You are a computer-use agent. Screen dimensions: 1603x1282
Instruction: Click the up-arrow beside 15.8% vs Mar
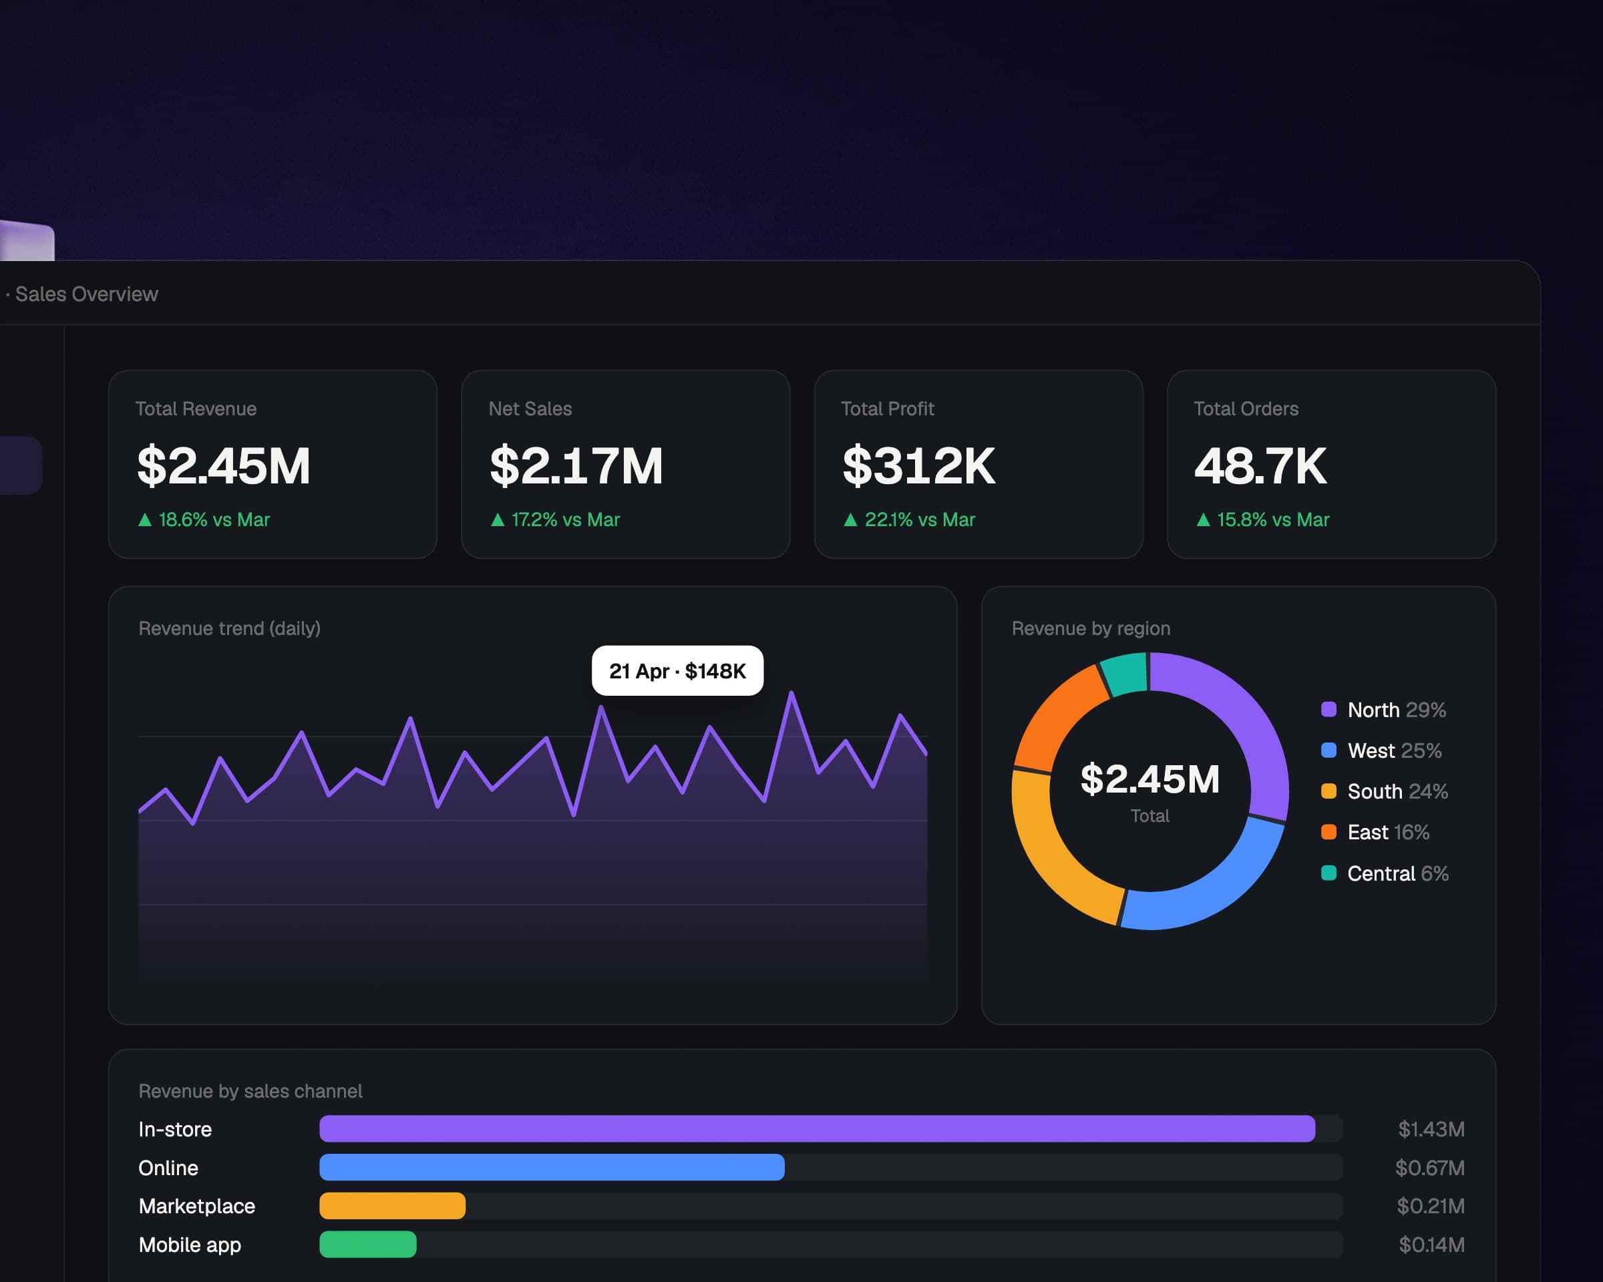(1203, 519)
